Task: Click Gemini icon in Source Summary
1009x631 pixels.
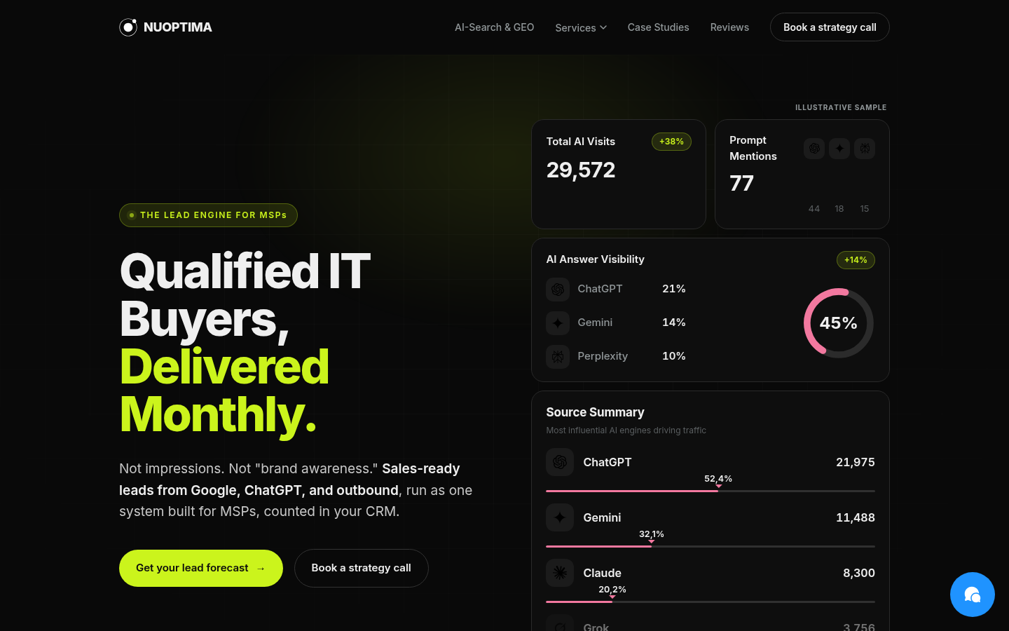Action: click(560, 517)
